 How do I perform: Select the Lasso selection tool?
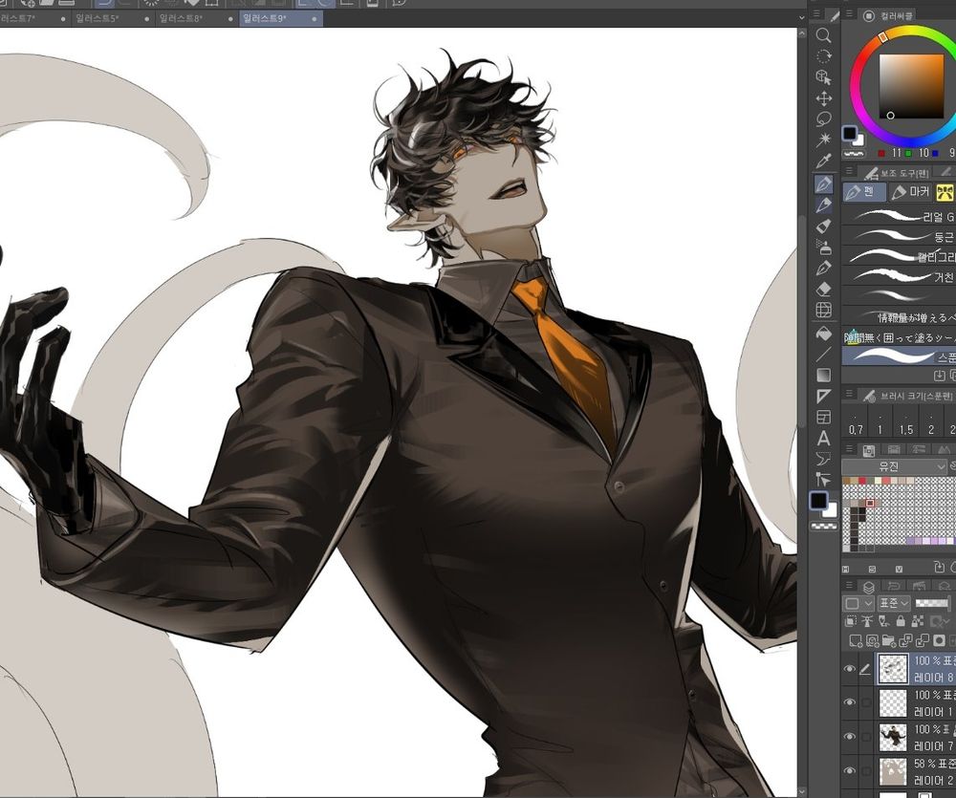823,119
